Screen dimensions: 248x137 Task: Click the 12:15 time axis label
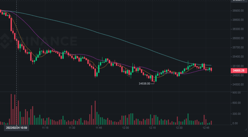pyautogui.click(x=152, y=128)
